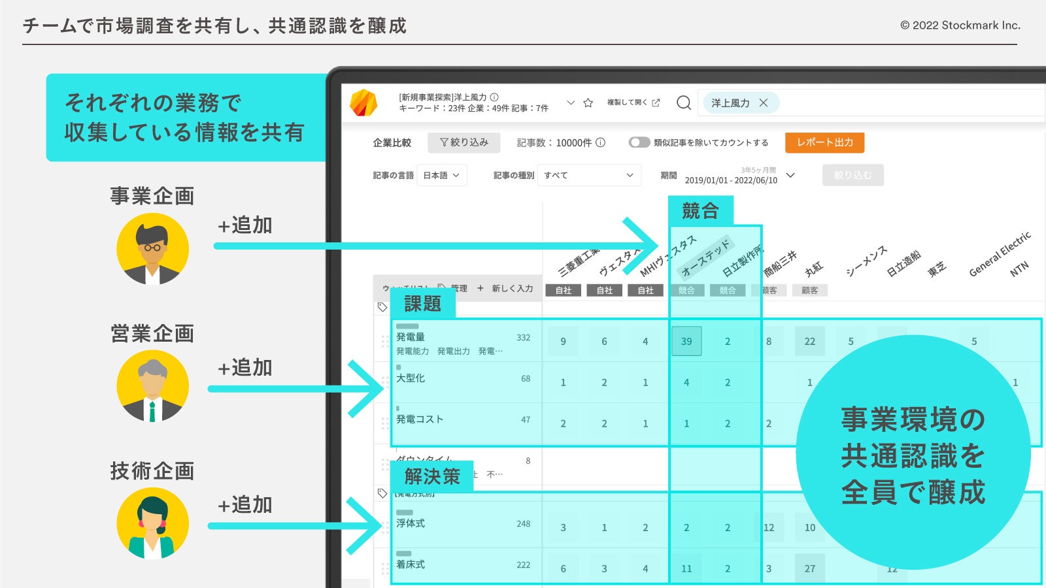Screen dimensions: 1046x588
Task: Select the オーステッド column header
Action: click(706, 258)
